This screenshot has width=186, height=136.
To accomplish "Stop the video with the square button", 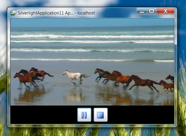I will [101, 115].
